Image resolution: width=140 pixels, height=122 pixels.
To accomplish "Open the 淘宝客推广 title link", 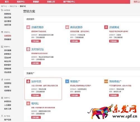I will point(115,81).
